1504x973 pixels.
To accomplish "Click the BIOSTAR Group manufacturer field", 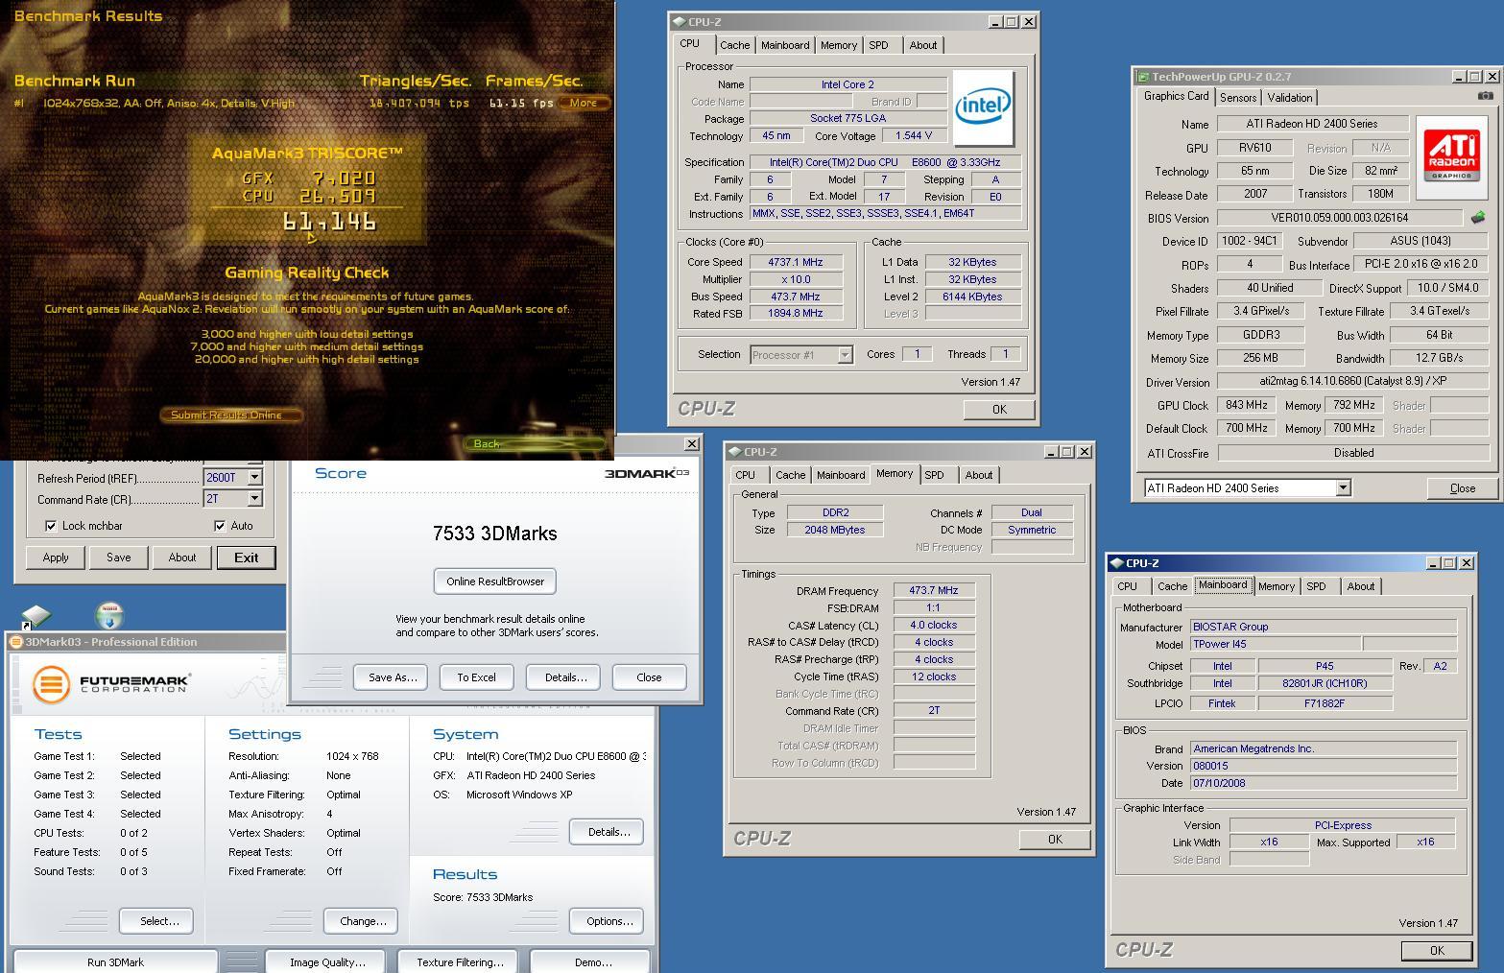I will pyautogui.click(x=1324, y=627).
